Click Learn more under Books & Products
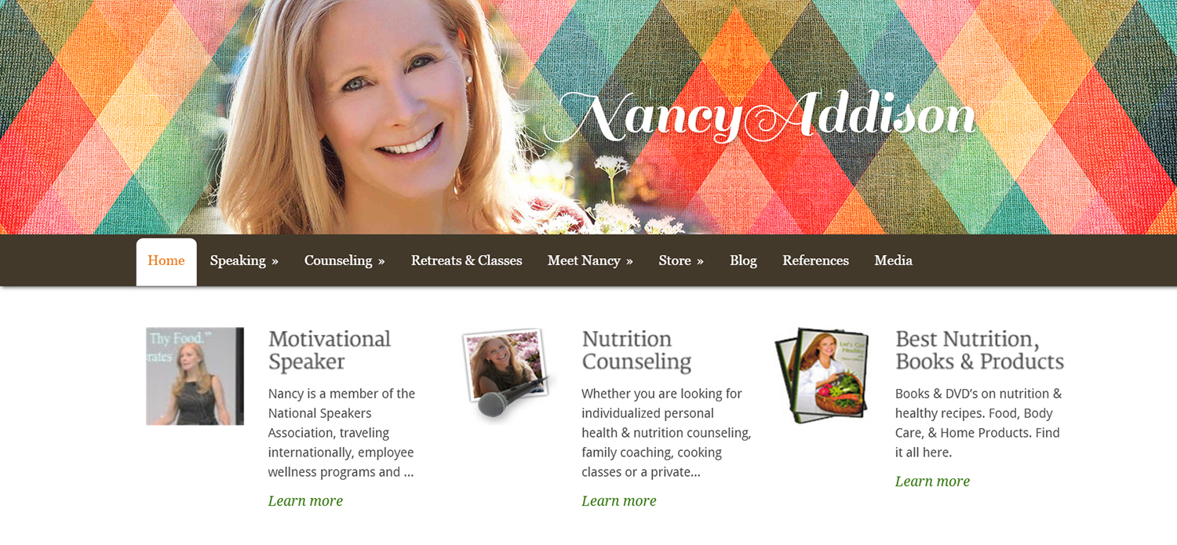1177x545 pixels. (x=932, y=481)
